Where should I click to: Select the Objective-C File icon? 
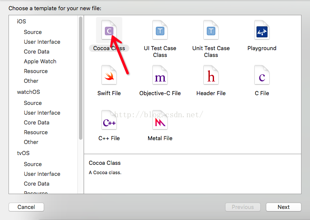[160, 76]
